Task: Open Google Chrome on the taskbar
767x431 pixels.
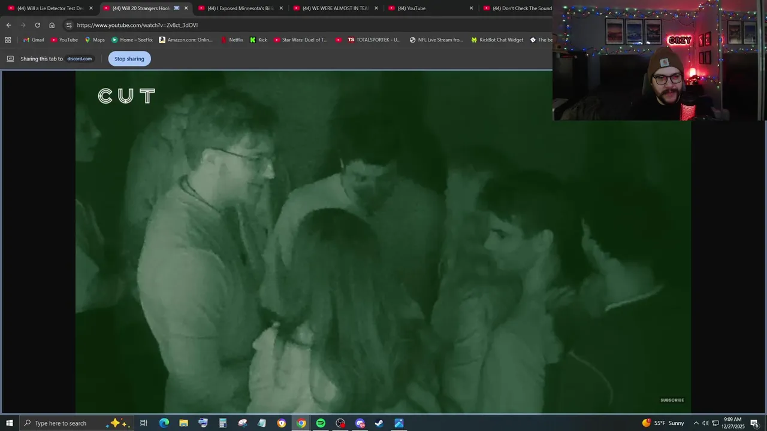Action: pyautogui.click(x=301, y=423)
